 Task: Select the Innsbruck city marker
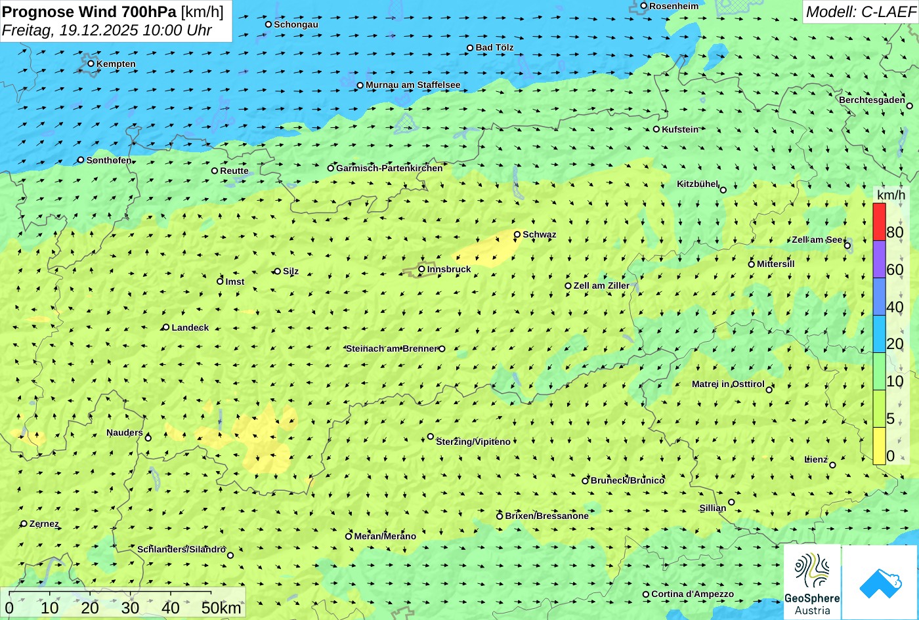pos(421,269)
